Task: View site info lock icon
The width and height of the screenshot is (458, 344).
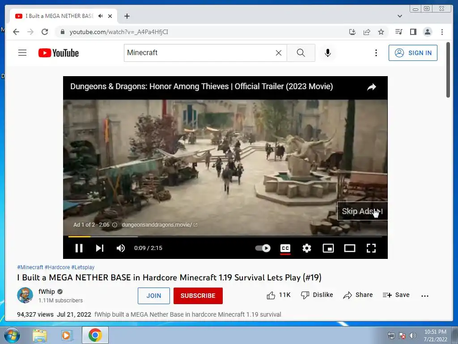Action: 62,32
